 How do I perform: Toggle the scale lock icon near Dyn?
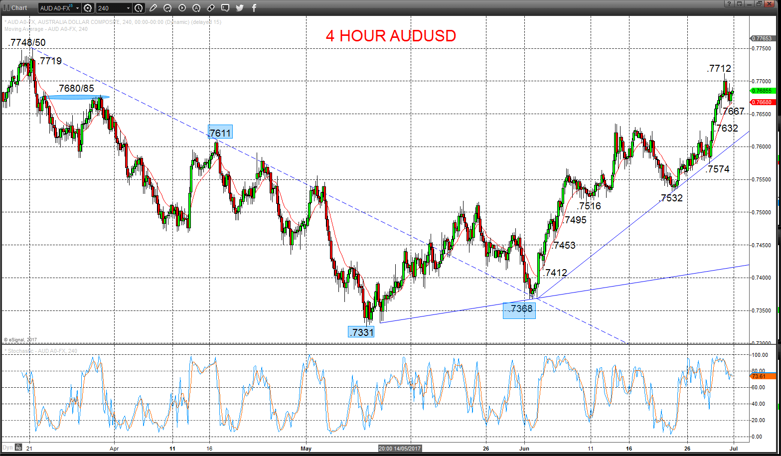coord(18,447)
